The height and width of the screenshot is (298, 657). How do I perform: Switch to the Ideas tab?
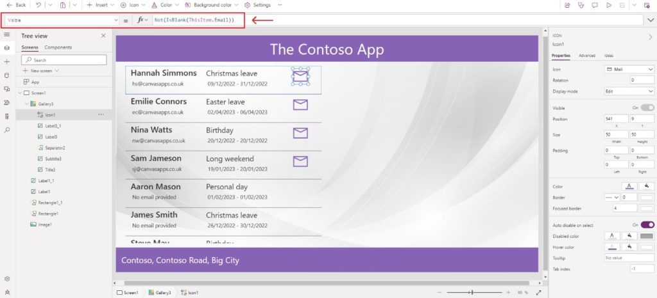tap(609, 56)
